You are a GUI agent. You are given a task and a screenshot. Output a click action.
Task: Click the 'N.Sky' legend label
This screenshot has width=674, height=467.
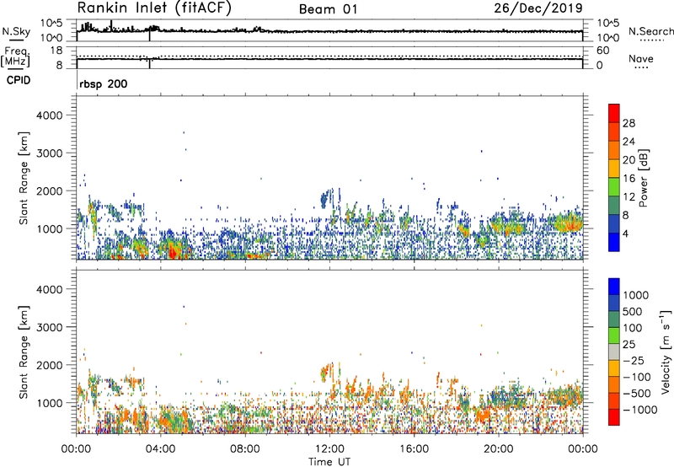pos(16,31)
